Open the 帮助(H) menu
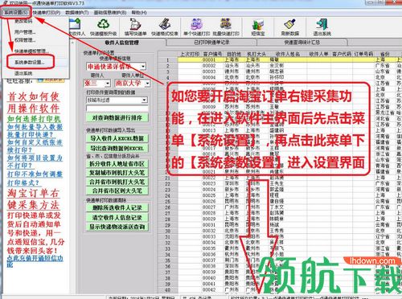Image resolution: width=402 pixels, height=299 pixels. [139, 13]
